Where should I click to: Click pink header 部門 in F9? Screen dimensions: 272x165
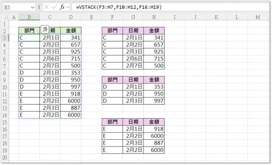(x=112, y=80)
